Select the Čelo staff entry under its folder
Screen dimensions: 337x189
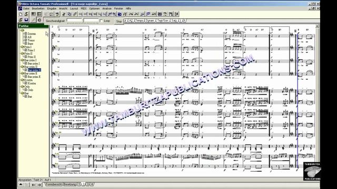31,90
